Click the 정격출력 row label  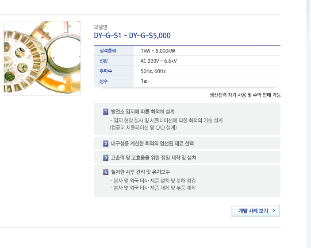(108, 51)
